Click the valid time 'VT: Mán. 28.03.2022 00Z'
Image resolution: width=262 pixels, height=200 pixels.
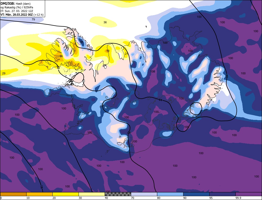[17, 15]
